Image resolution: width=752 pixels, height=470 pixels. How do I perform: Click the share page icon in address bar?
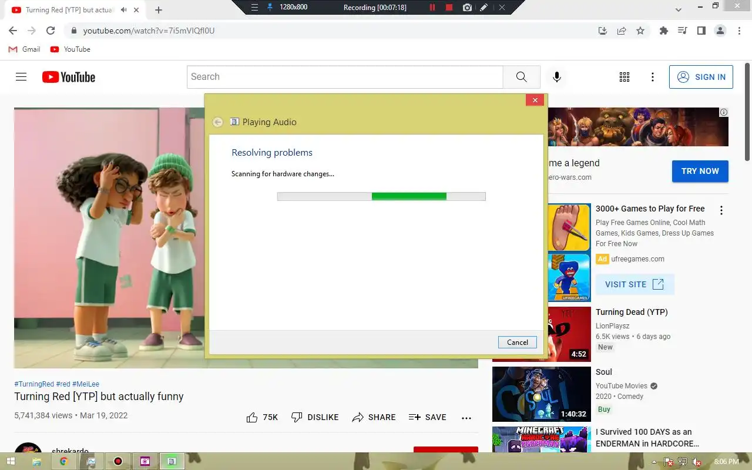click(x=622, y=31)
